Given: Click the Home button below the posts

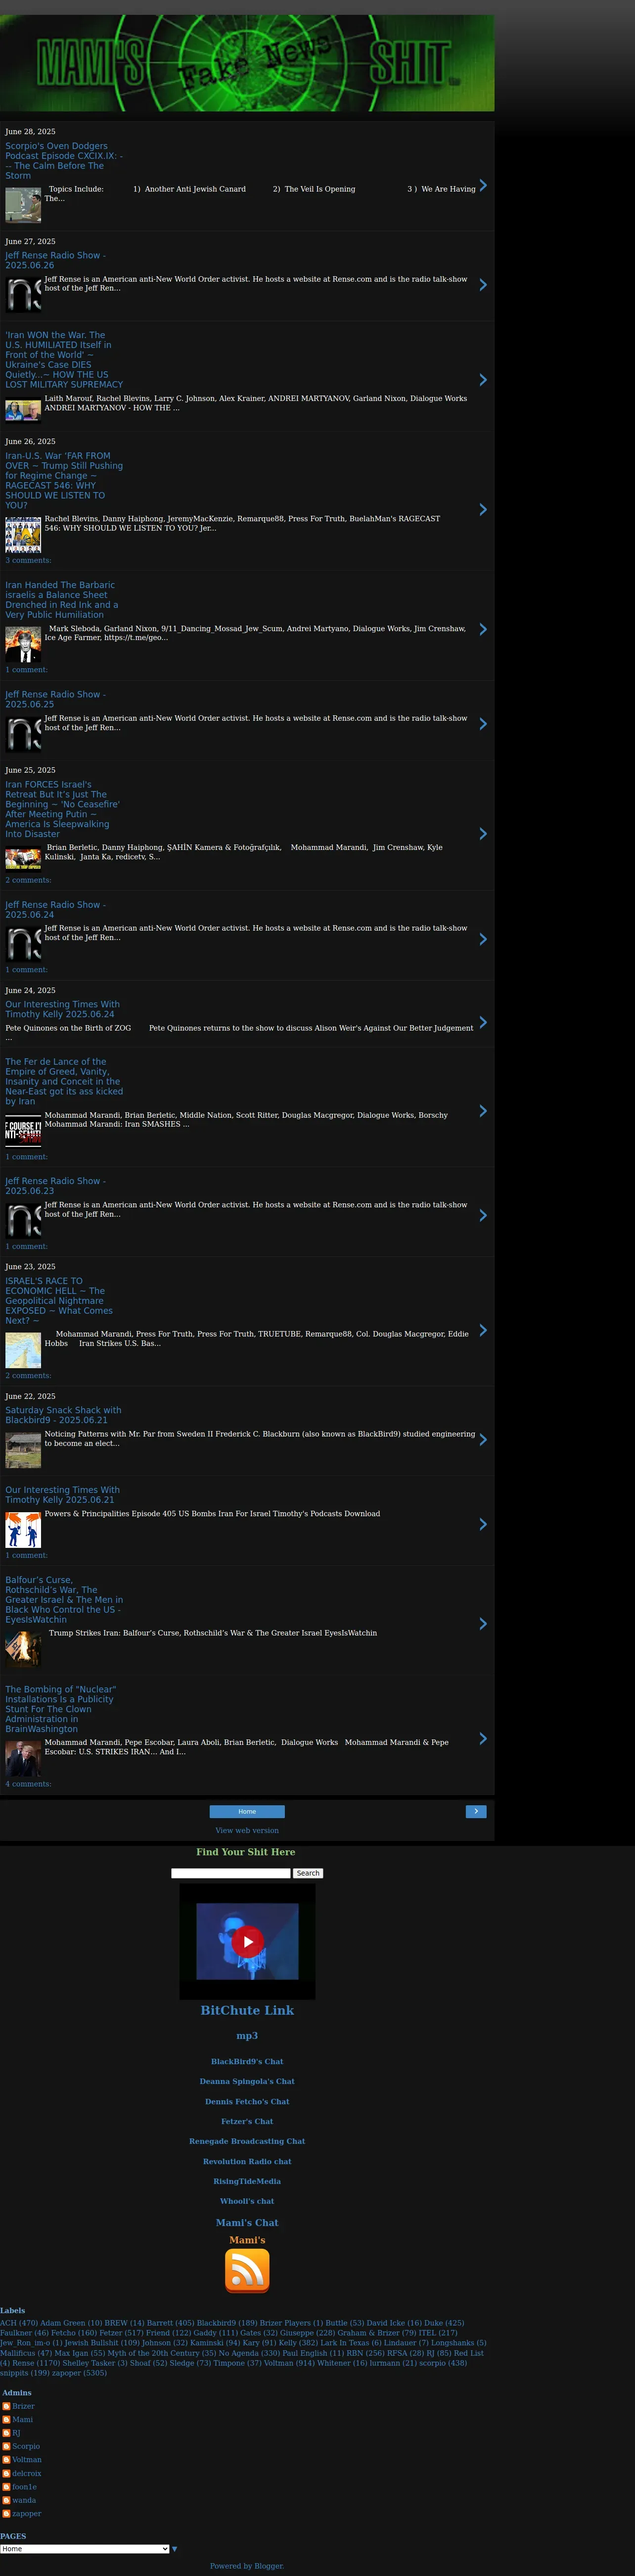Looking at the screenshot, I should [248, 1811].
